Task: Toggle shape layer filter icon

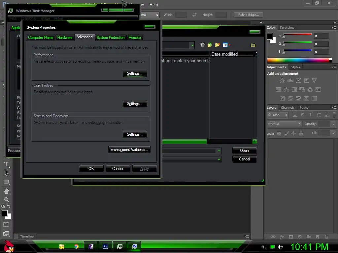Action: point(319,115)
